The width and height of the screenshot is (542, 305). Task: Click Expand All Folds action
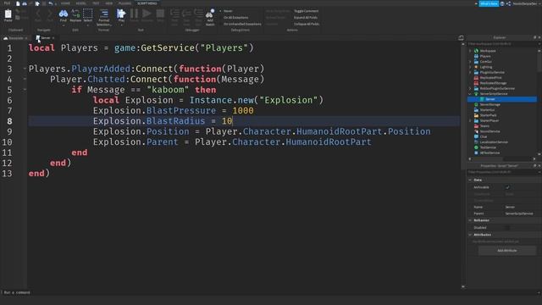(x=306, y=17)
